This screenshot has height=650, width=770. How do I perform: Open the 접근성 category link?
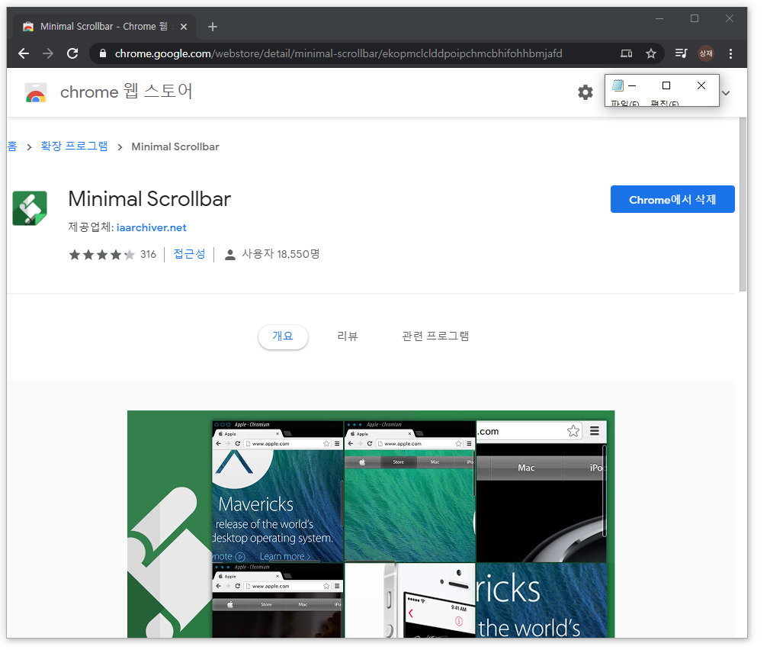190,254
